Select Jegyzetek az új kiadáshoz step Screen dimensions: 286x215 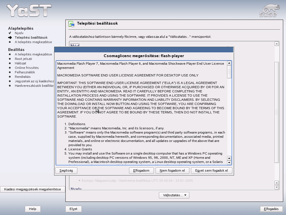34,81
